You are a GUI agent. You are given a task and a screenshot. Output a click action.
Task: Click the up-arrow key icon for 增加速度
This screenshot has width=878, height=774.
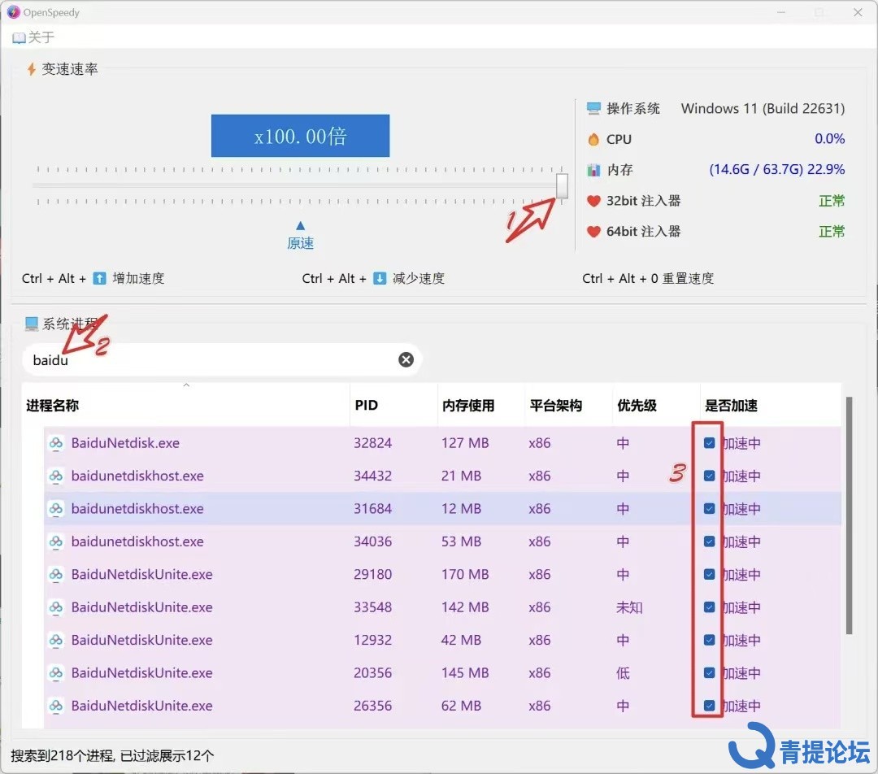(100, 278)
